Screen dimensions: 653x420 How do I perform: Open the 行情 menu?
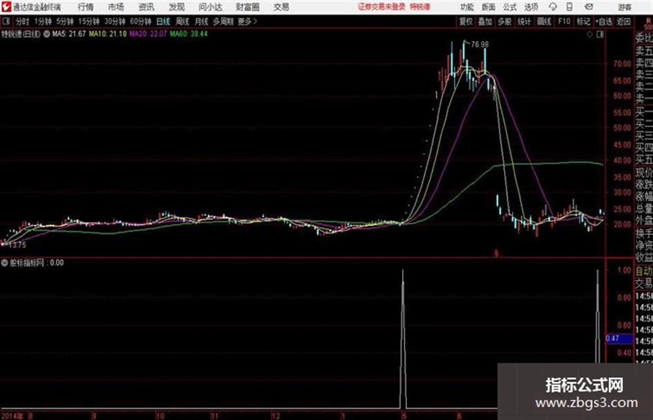point(86,7)
